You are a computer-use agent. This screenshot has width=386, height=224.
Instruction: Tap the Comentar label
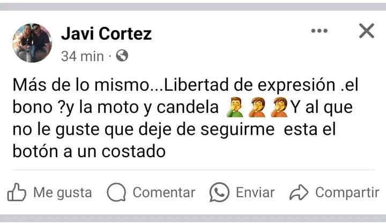pyautogui.click(x=164, y=192)
